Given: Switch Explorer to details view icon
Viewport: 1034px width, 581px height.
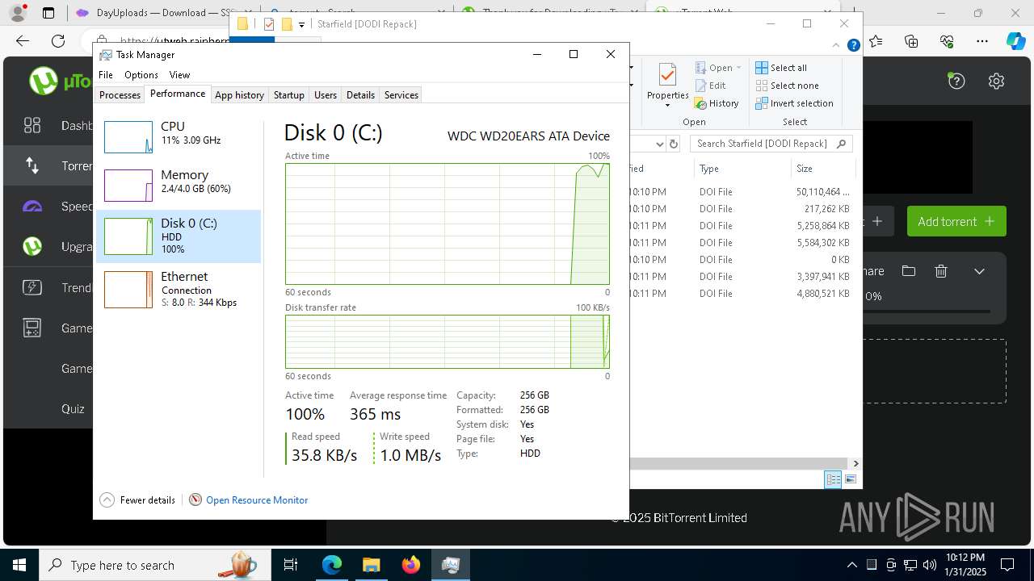Looking at the screenshot, I should coord(833,479).
